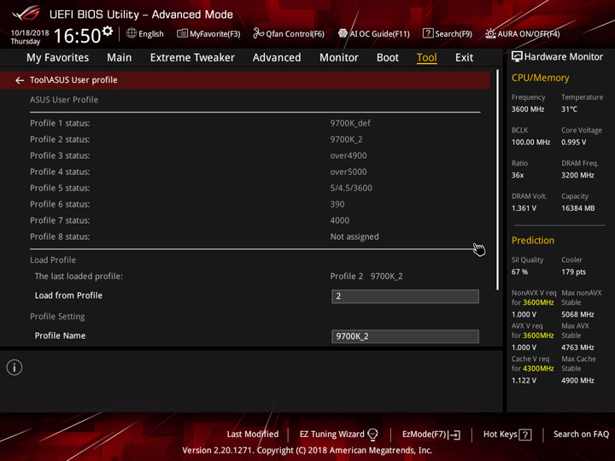Open the Exit tab
Viewport: 615px width, 461px height.
[464, 58]
